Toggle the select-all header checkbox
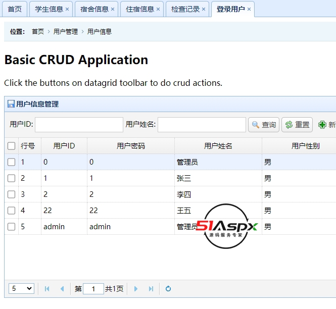The image size is (336, 309). tap(12, 146)
